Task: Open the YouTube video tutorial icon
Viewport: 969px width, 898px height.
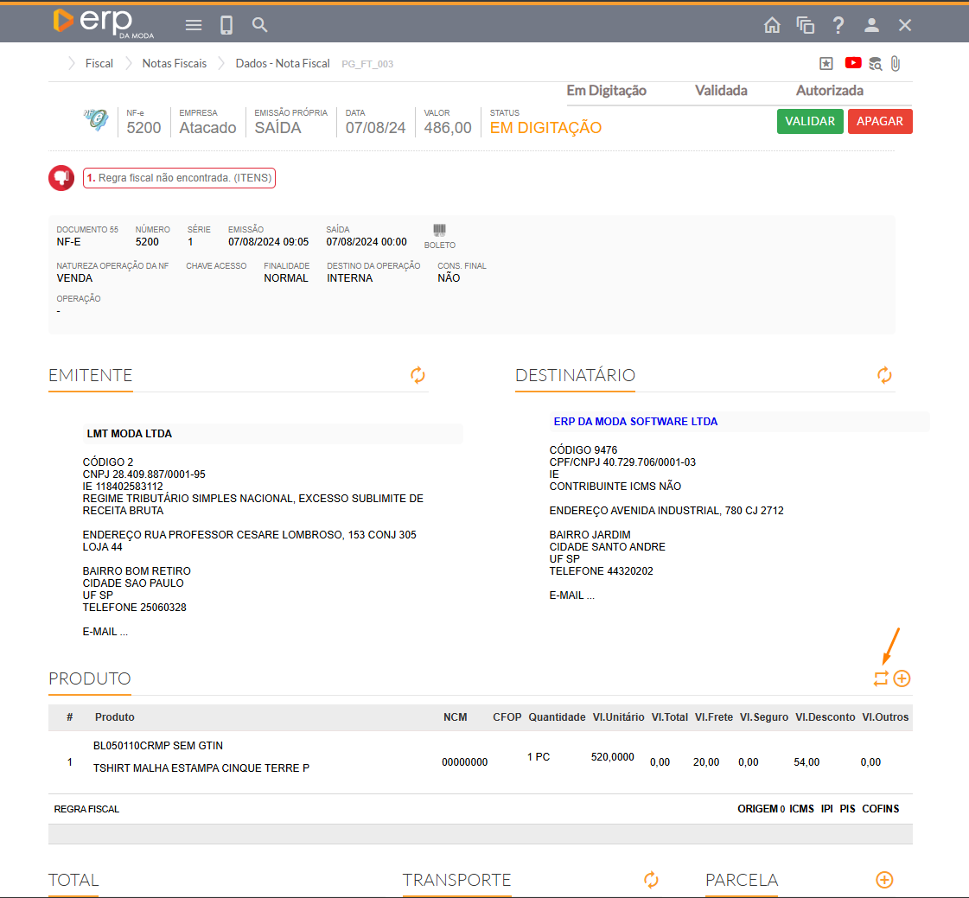Action: (x=853, y=63)
